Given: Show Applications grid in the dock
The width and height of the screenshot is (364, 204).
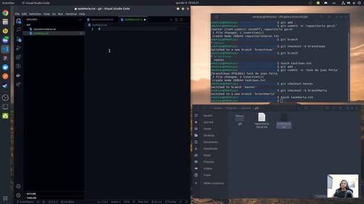Looking at the screenshot, I should click(5, 198).
